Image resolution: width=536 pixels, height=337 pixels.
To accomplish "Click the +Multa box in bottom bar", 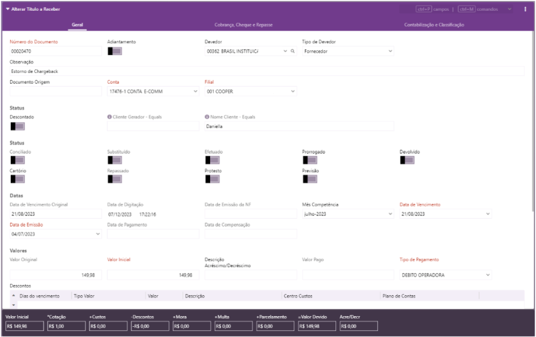I will (x=233, y=326).
